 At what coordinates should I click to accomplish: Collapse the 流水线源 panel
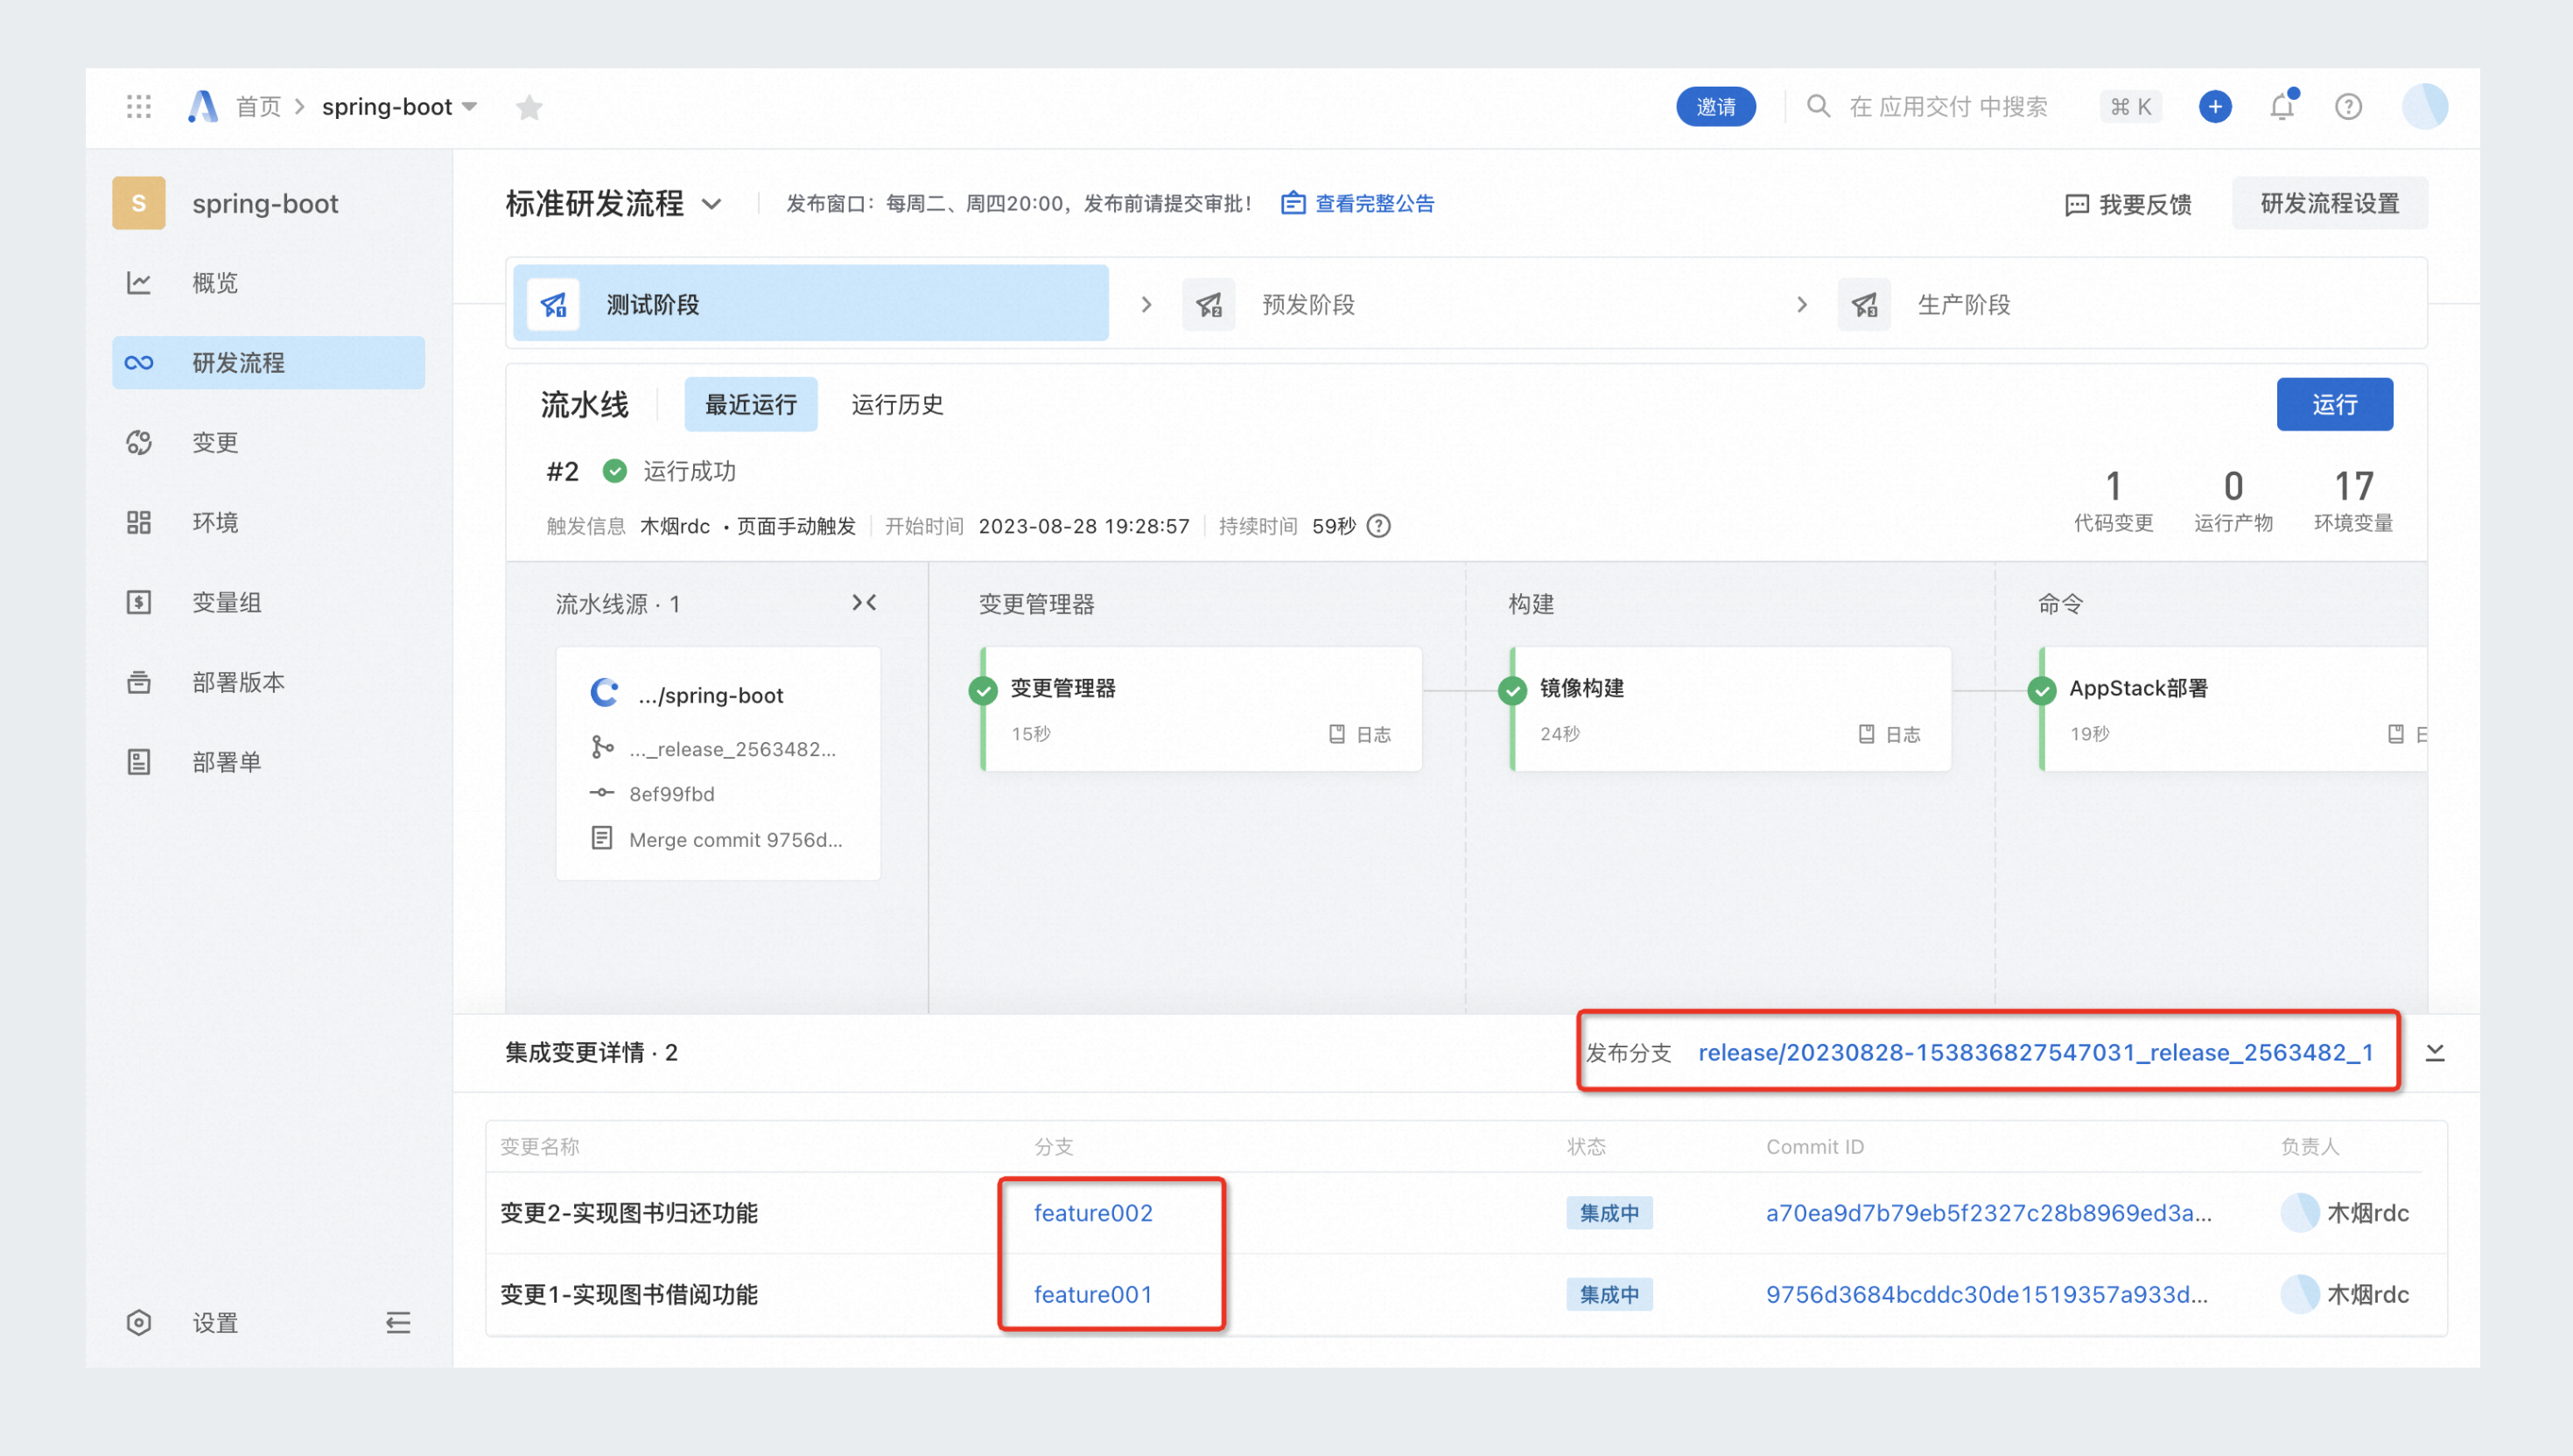(x=864, y=603)
